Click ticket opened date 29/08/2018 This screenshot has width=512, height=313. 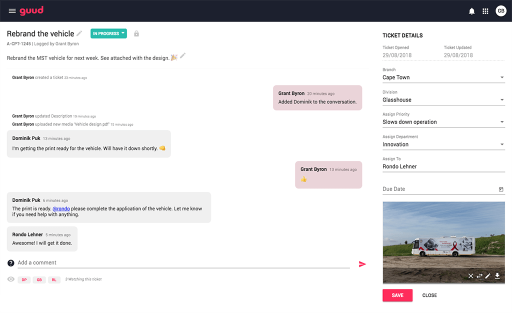tap(397, 55)
